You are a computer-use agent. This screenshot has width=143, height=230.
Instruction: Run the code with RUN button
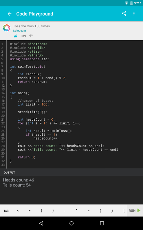135,211
